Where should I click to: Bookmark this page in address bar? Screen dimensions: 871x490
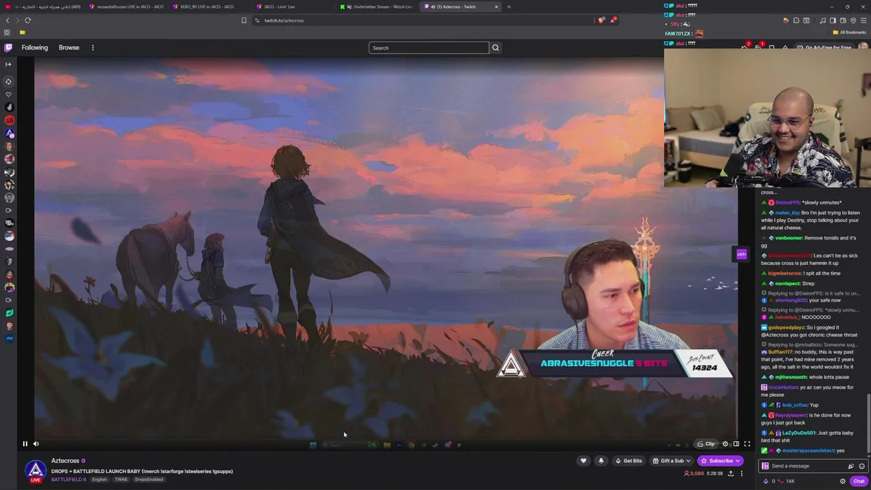244,20
